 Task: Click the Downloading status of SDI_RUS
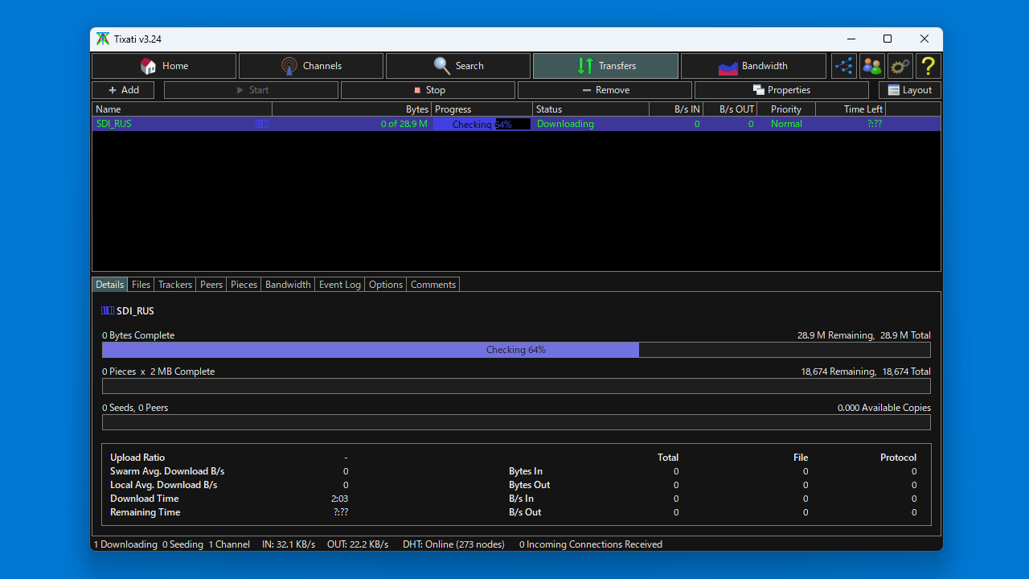point(565,124)
